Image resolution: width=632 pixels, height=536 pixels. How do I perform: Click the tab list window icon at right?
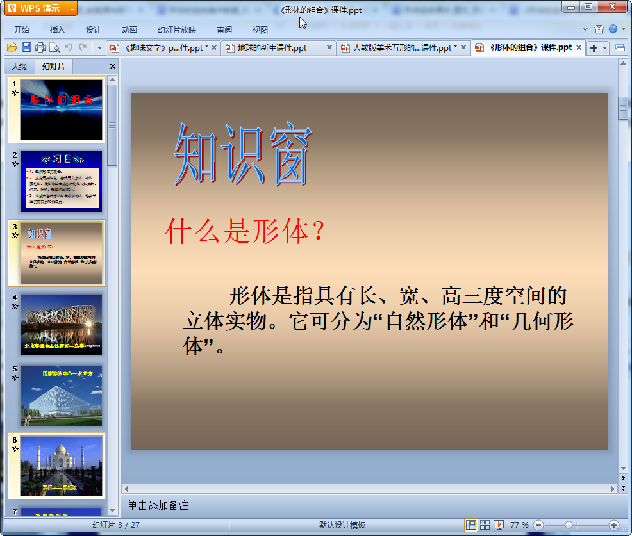pyautogui.click(x=620, y=48)
